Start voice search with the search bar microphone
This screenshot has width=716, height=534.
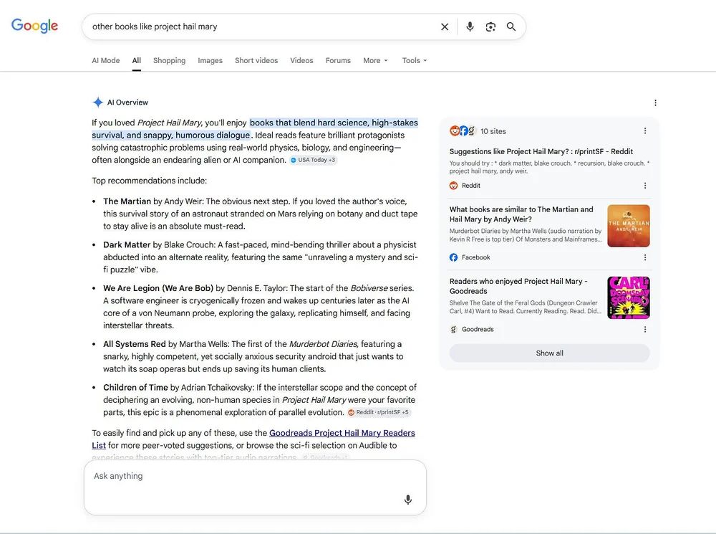[x=470, y=27]
